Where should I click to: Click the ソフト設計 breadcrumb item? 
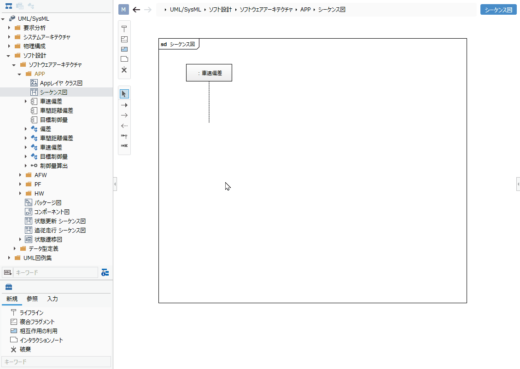click(220, 10)
